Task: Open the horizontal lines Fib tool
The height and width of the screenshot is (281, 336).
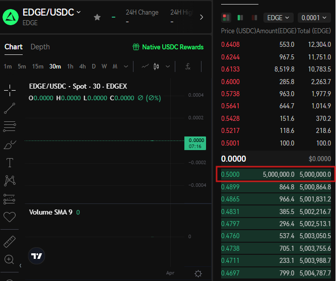Action: click(x=10, y=126)
